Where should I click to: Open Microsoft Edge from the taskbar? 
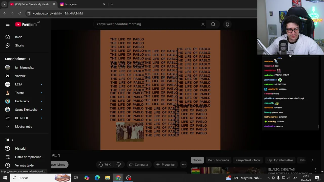point(97,178)
